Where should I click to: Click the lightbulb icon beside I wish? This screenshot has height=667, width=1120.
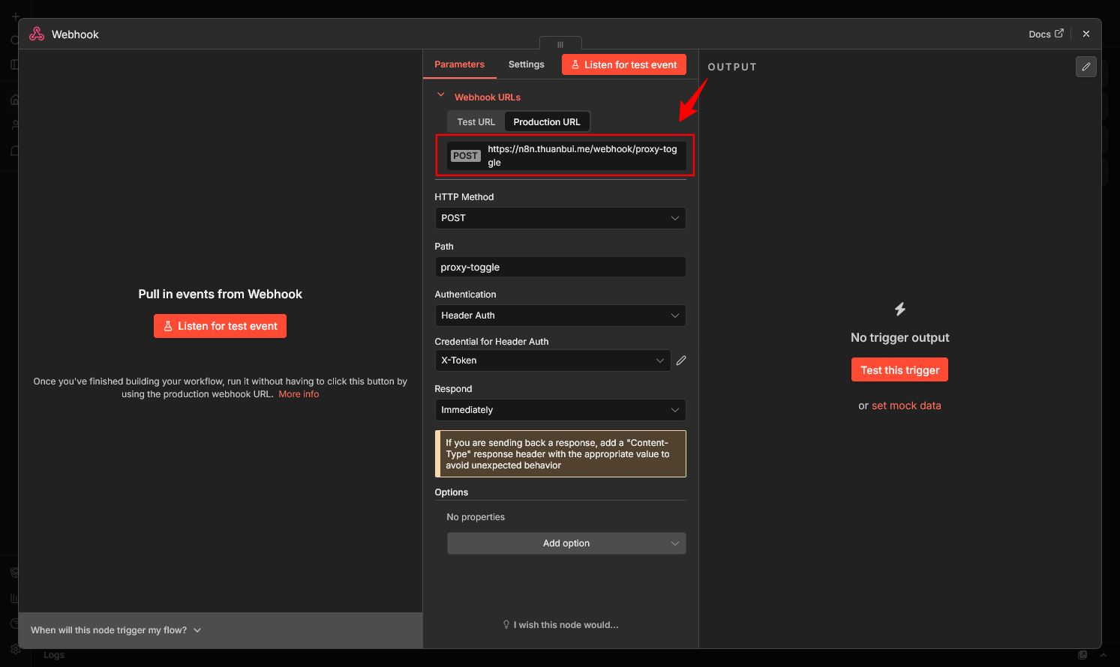pos(506,625)
